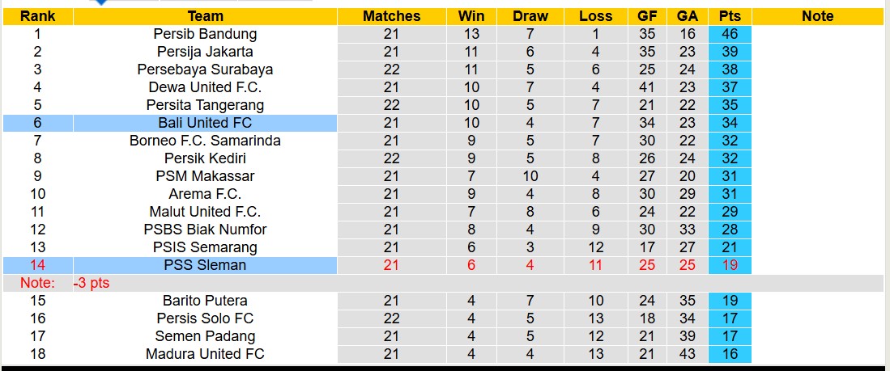Click the Matches column header
Viewport: 890px width, 371px height.
pyautogui.click(x=392, y=16)
